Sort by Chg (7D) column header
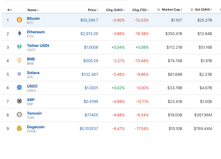 pyautogui.click(x=140, y=10)
